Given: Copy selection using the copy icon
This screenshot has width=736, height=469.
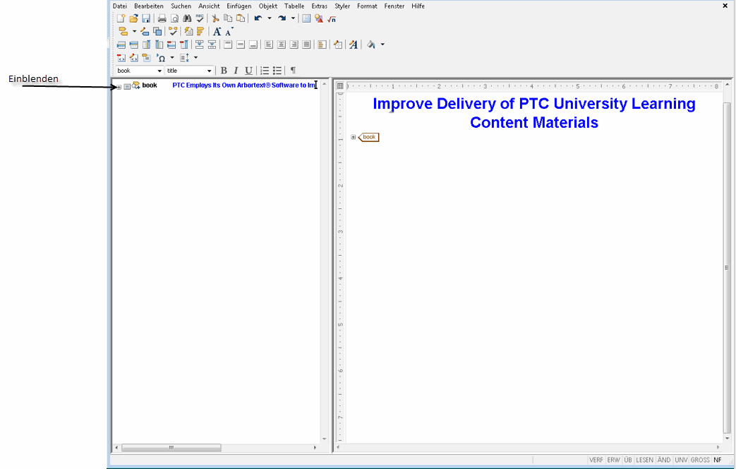Looking at the screenshot, I should pyautogui.click(x=228, y=19).
